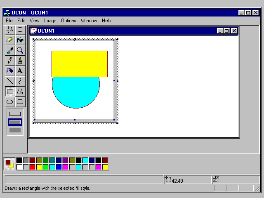Choose the outline-only fill style

pos(15,114)
